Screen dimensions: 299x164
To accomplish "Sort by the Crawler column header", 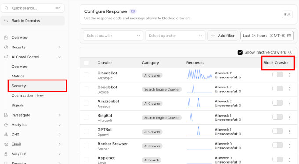I will point(105,63).
